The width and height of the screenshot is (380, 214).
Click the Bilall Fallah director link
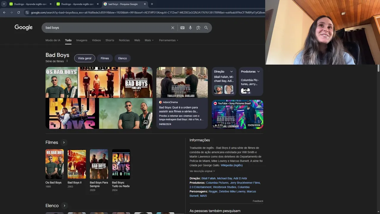click(208, 178)
